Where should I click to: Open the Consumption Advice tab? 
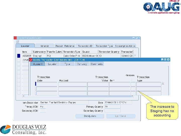click(125, 46)
